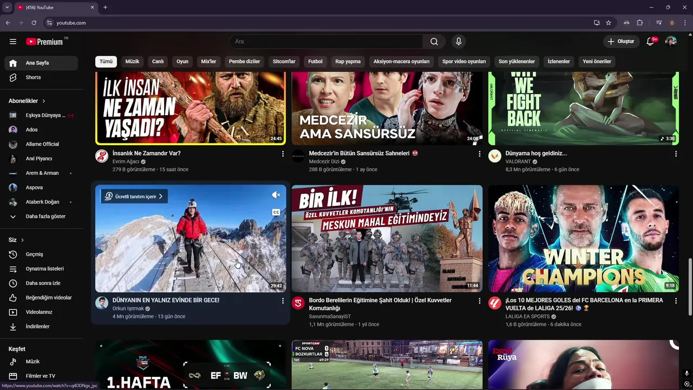Open Videolarınız in sidebar

(x=41, y=312)
